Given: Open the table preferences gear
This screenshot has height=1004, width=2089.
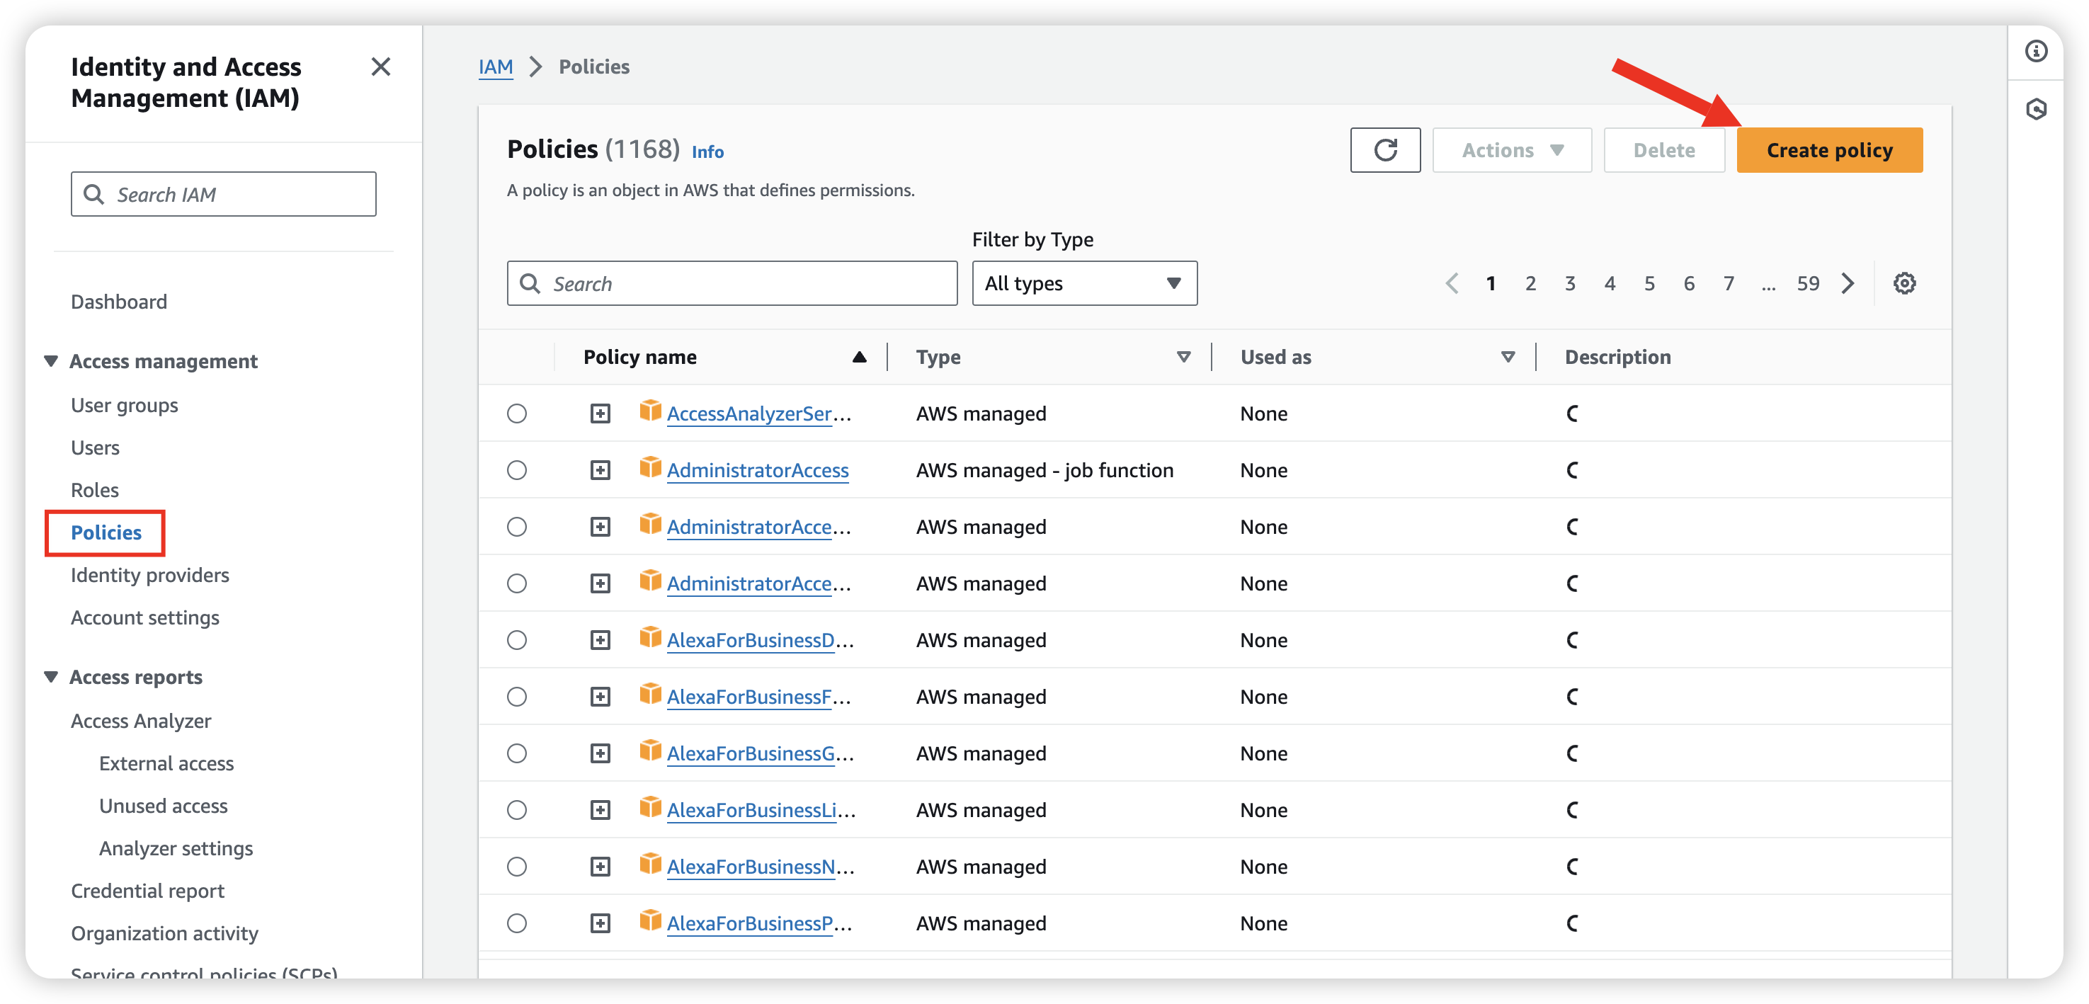Looking at the screenshot, I should coord(1904,283).
